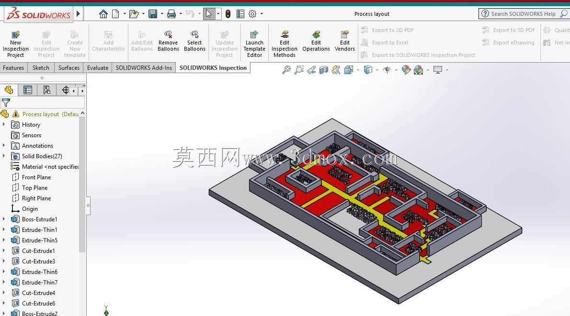The image size is (570, 316).
Task: Create a new document with New icon
Action: click(x=115, y=14)
